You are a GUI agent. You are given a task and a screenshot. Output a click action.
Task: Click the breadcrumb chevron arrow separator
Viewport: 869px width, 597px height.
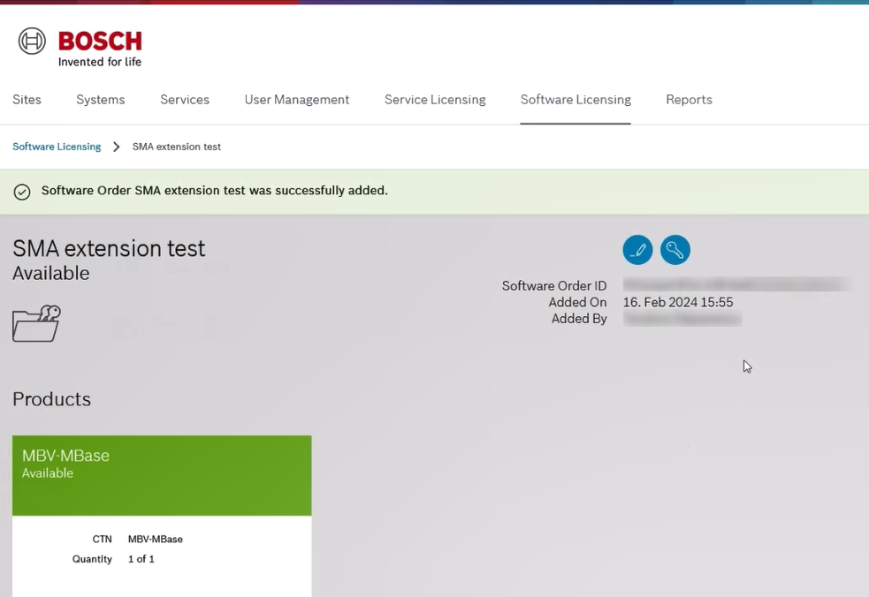pyautogui.click(x=116, y=147)
